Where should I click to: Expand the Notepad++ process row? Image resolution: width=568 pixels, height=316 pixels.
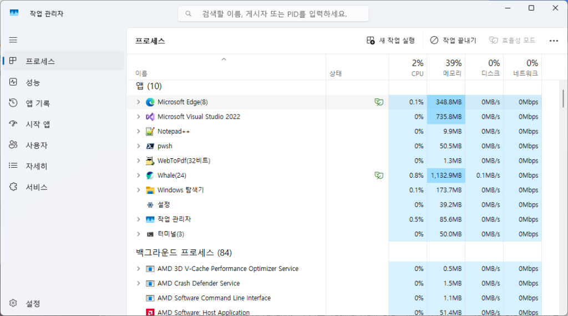(138, 131)
